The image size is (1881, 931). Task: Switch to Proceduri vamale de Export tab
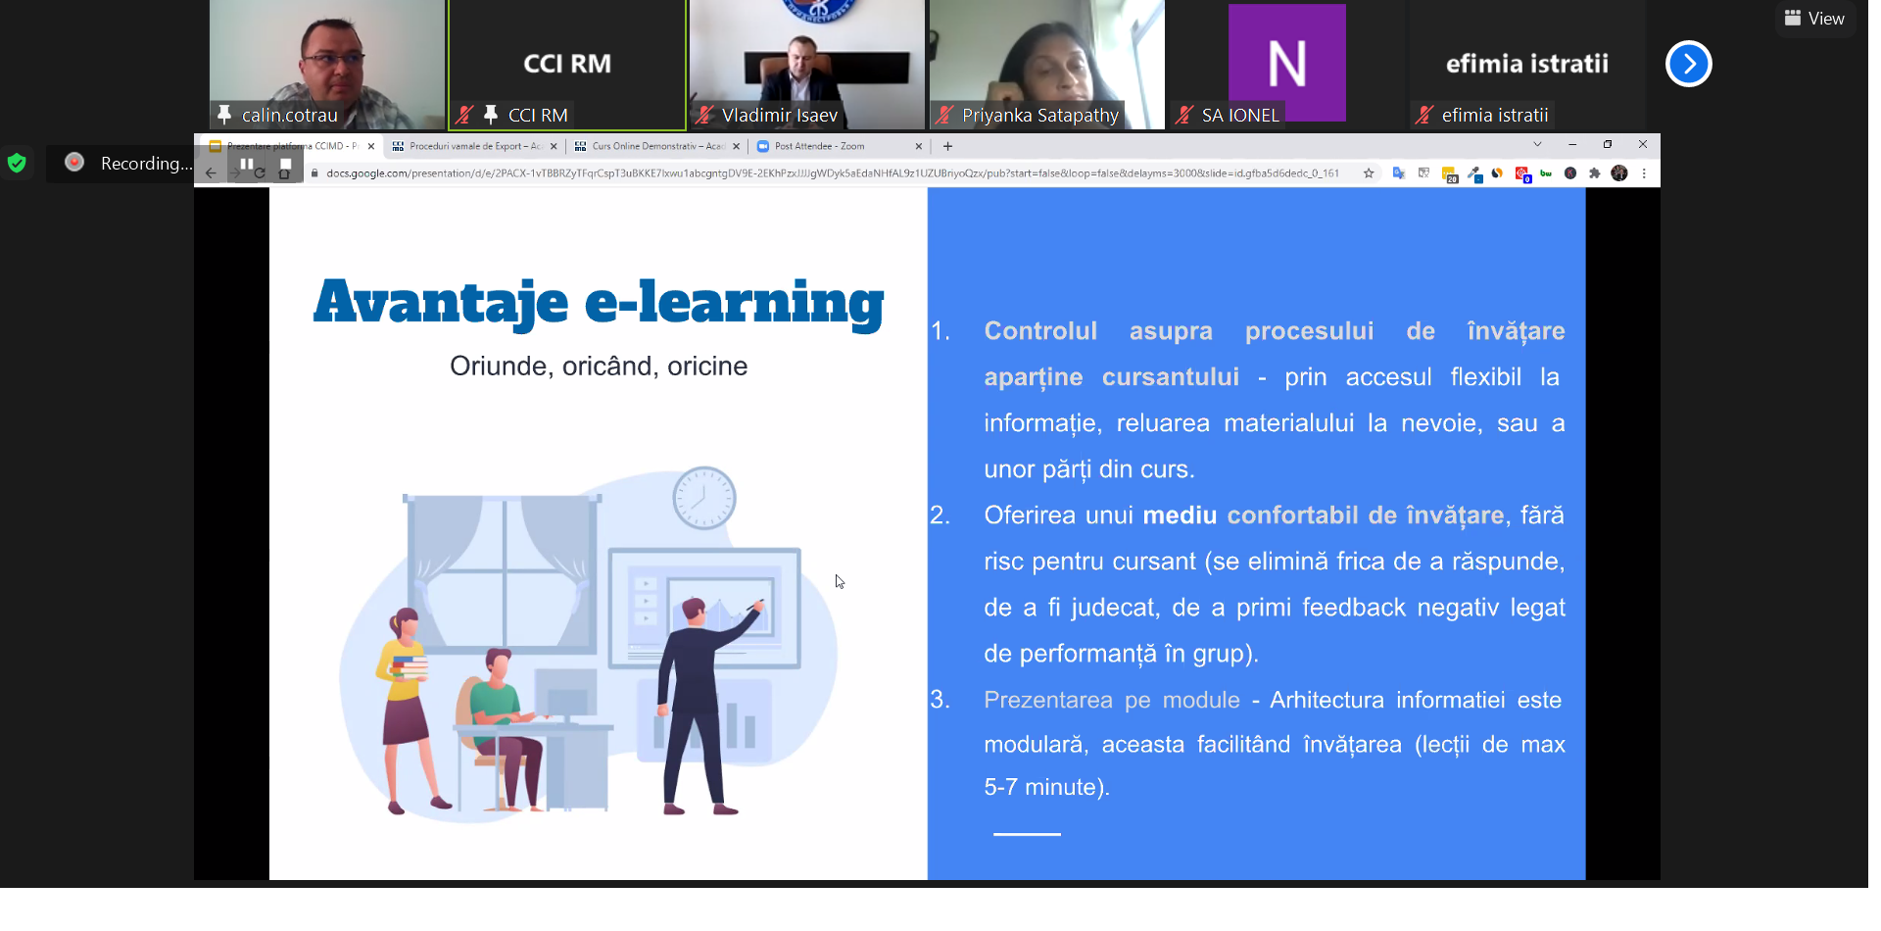(x=474, y=146)
